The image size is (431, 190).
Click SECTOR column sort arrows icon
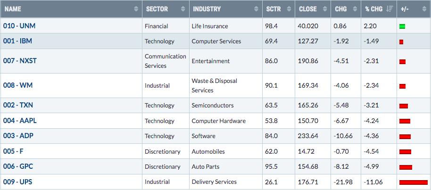[183, 9]
